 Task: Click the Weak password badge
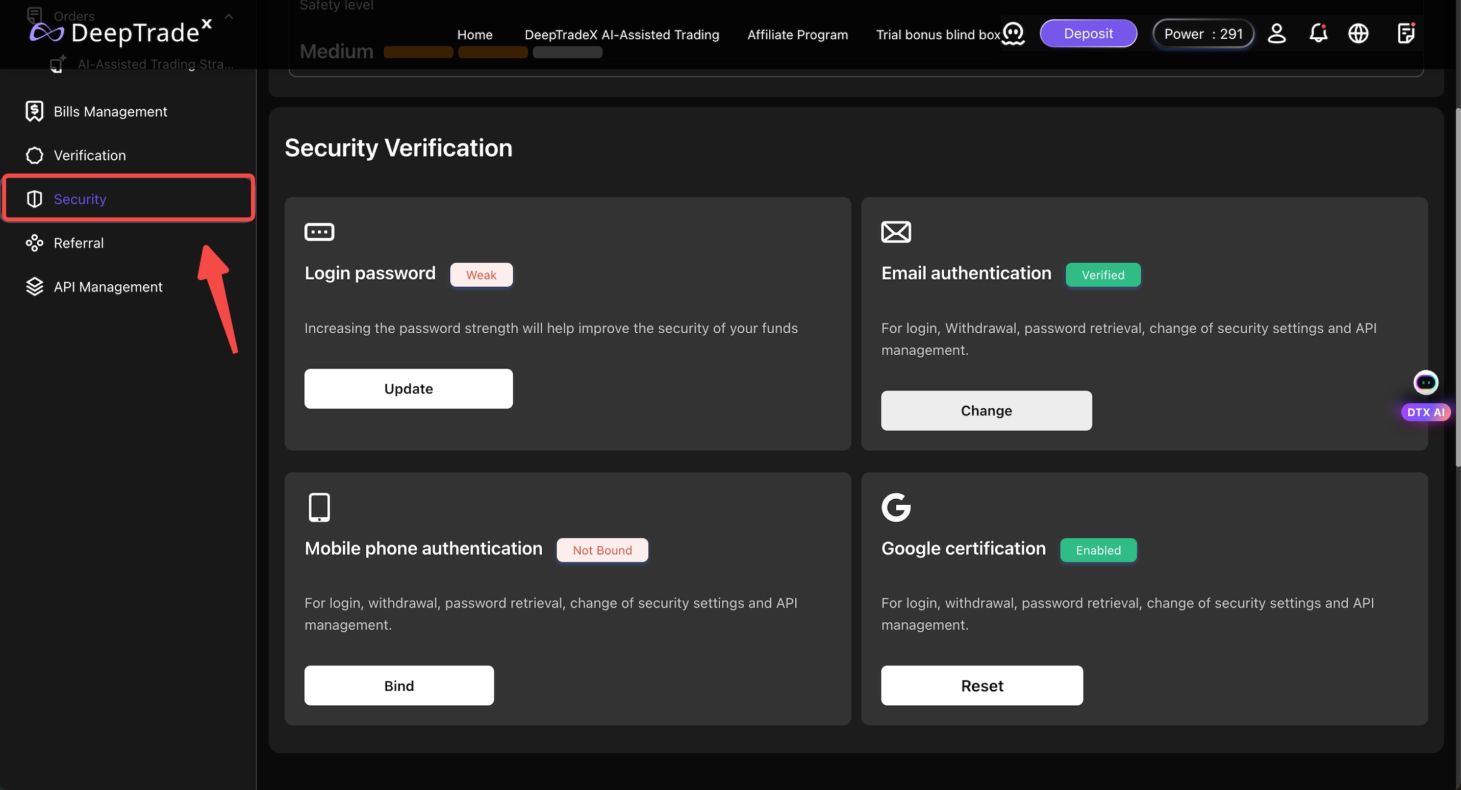pos(481,275)
